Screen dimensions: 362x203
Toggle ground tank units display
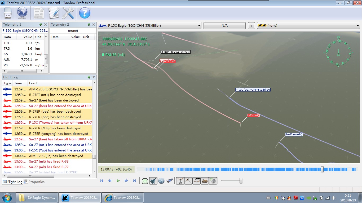click(x=205, y=181)
